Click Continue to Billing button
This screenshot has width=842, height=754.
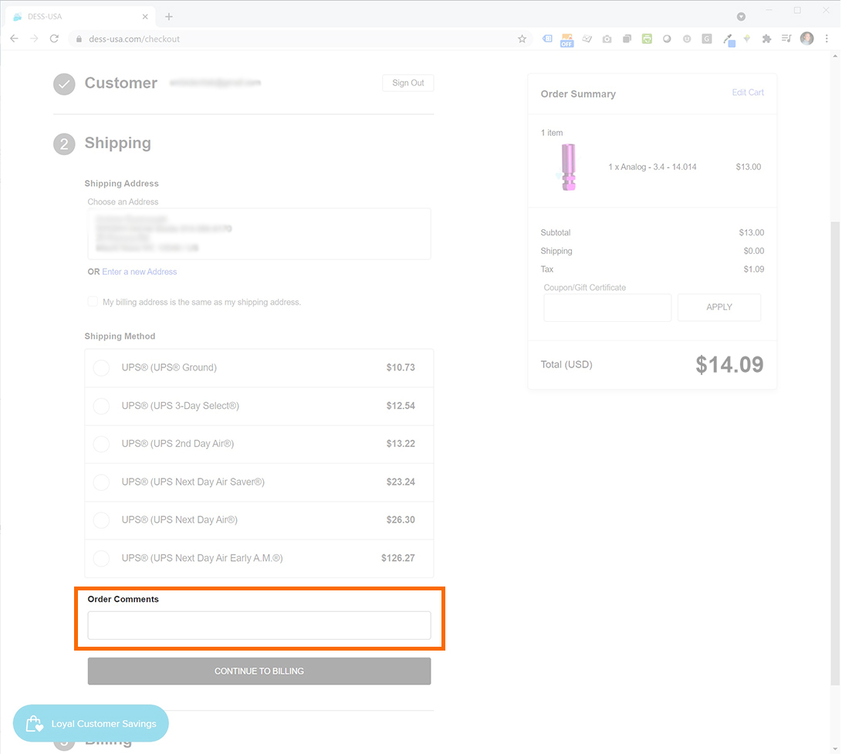pyautogui.click(x=259, y=671)
